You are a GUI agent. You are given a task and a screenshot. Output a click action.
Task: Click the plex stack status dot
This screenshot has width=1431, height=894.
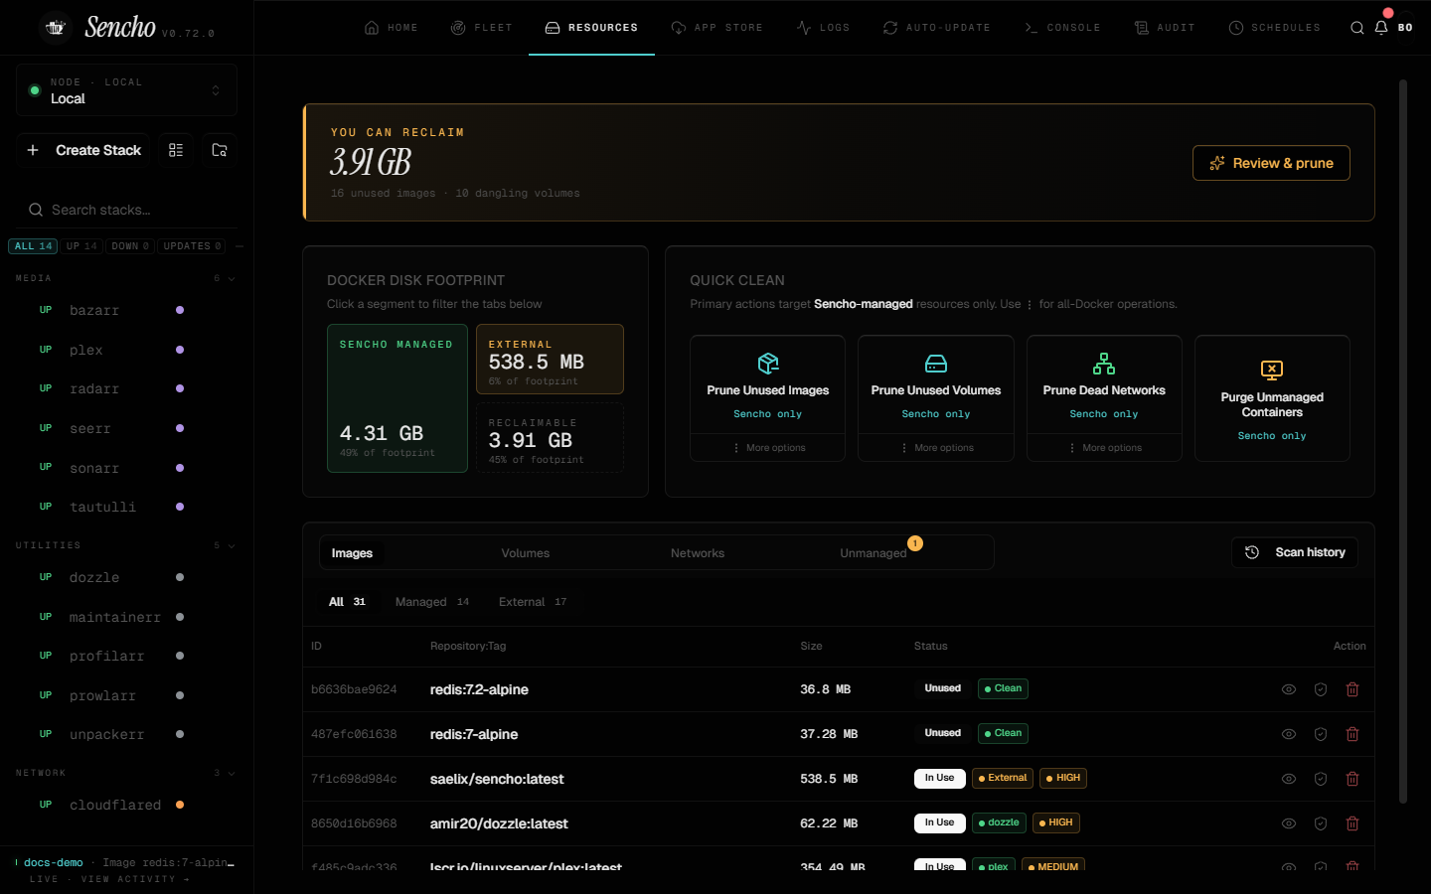pos(180,350)
